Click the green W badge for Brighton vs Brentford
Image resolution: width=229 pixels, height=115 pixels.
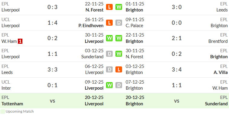coord(119,38)
